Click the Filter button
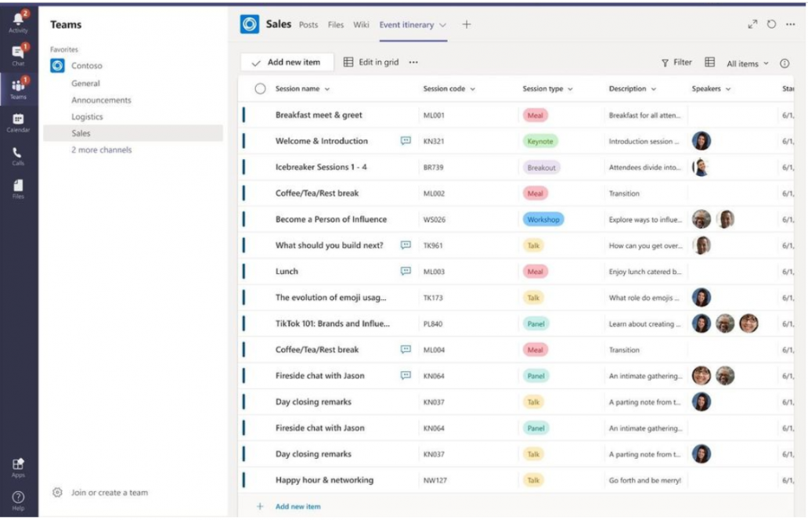Image resolution: width=808 pixels, height=520 pixels. (x=676, y=63)
